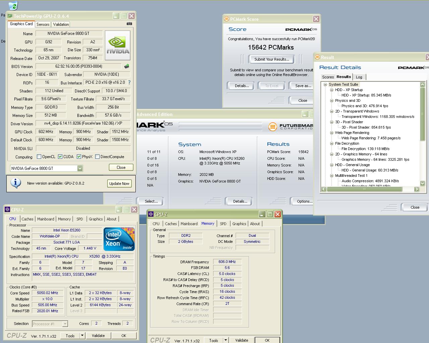Click the Result Details vertical scrollbar down arrow
429x343 pixels.
pyautogui.click(x=422, y=183)
